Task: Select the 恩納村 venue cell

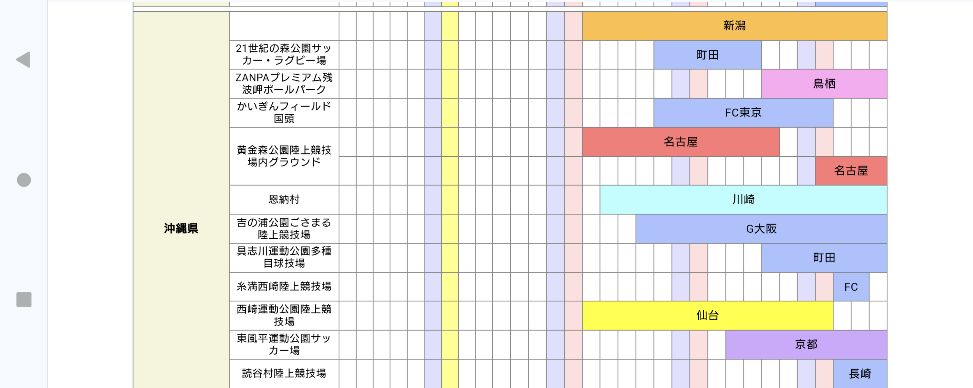Action: (284, 200)
